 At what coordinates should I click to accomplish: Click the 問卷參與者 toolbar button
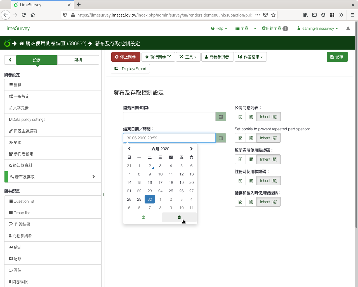click(x=217, y=57)
